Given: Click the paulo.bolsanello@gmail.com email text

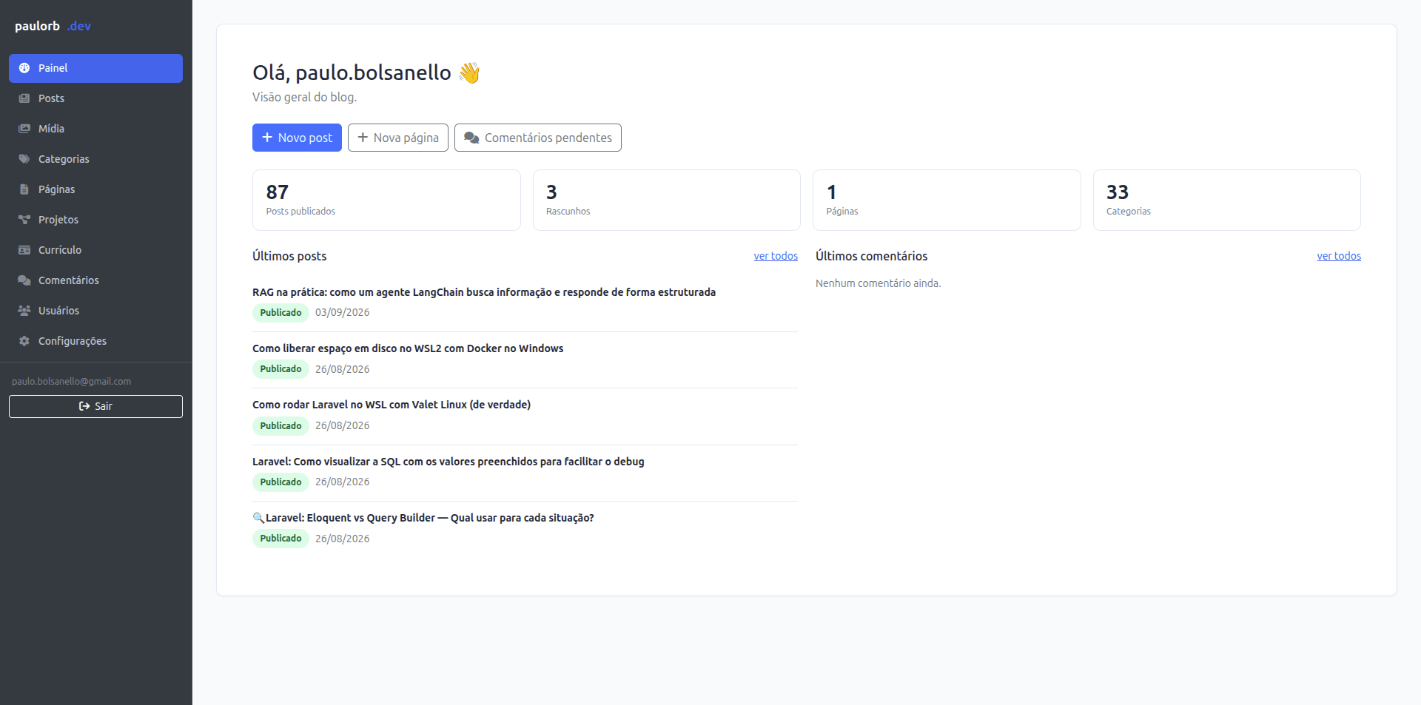Looking at the screenshot, I should pyautogui.click(x=71, y=382).
